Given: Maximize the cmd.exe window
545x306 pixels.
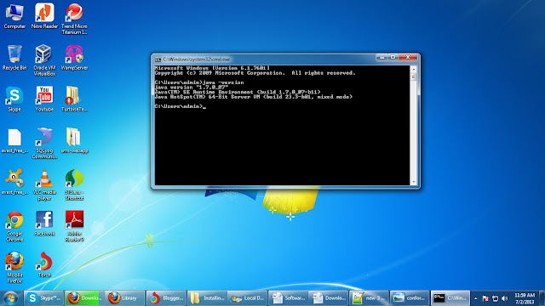Looking at the screenshot, I should pos(393,57).
